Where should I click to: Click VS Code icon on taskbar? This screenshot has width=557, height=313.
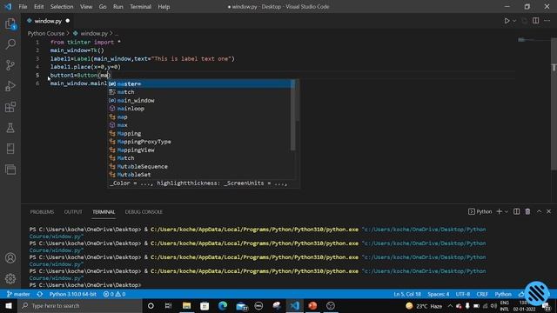point(294,305)
